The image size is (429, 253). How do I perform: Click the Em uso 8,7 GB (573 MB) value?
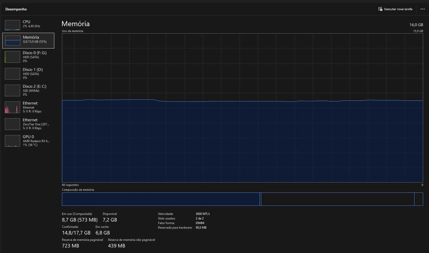click(x=80, y=220)
